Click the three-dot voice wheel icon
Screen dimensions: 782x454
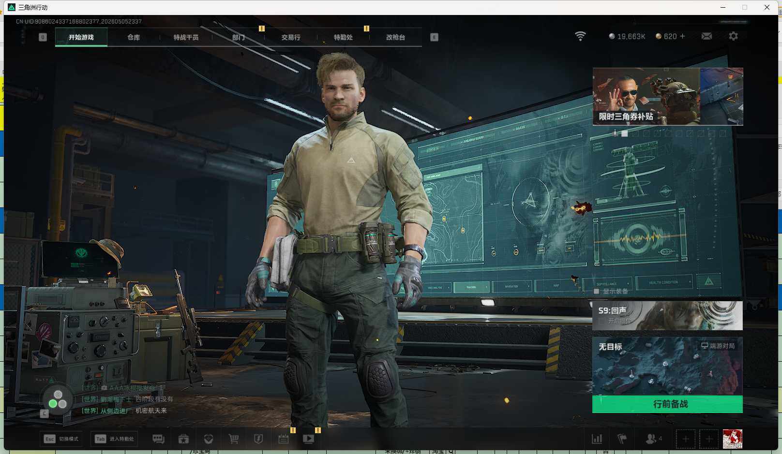click(x=58, y=399)
